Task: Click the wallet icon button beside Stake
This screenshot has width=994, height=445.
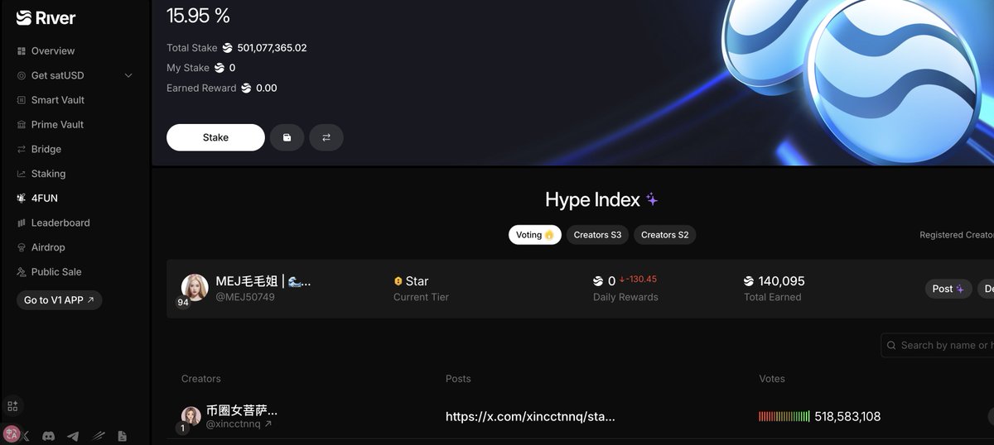Action: (287, 137)
